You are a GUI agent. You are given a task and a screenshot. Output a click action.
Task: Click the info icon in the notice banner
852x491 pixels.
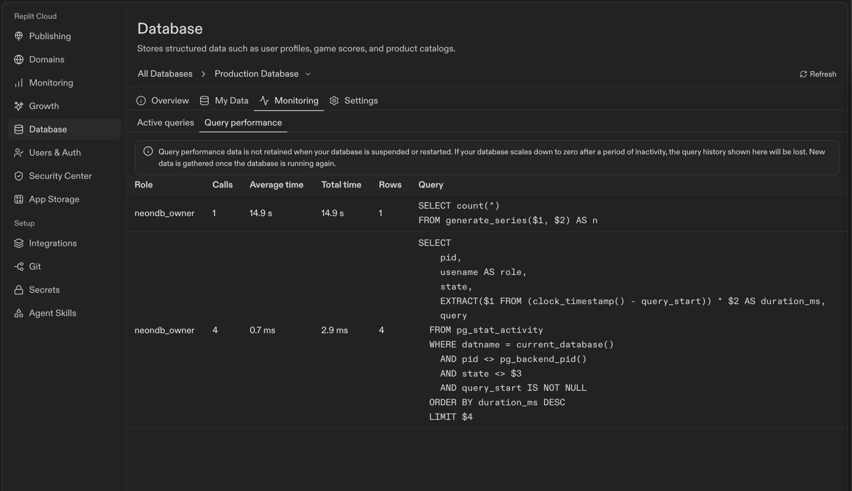tap(148, 152)
